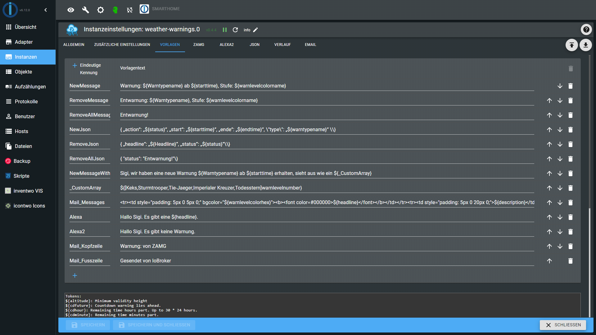Open Objekte in the sidebar

[x=28, y=72]
